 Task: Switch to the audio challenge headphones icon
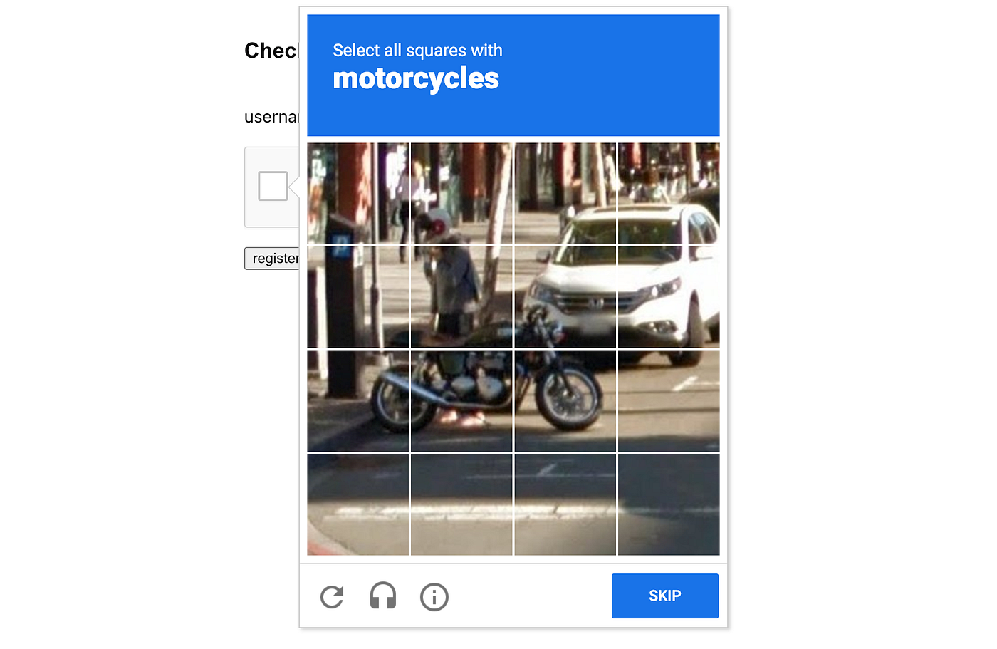click(x=383, y=596)
